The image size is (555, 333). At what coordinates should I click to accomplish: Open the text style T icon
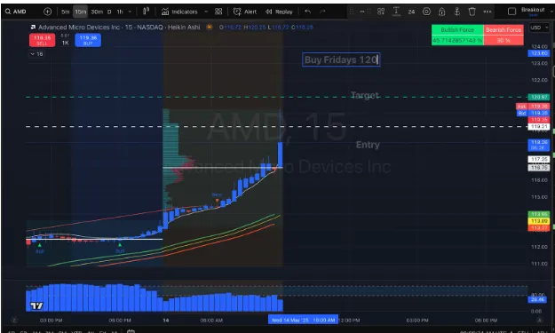pos(396,12)
